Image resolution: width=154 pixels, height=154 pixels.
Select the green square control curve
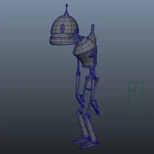pyautogui.click(x=136, y=91)
